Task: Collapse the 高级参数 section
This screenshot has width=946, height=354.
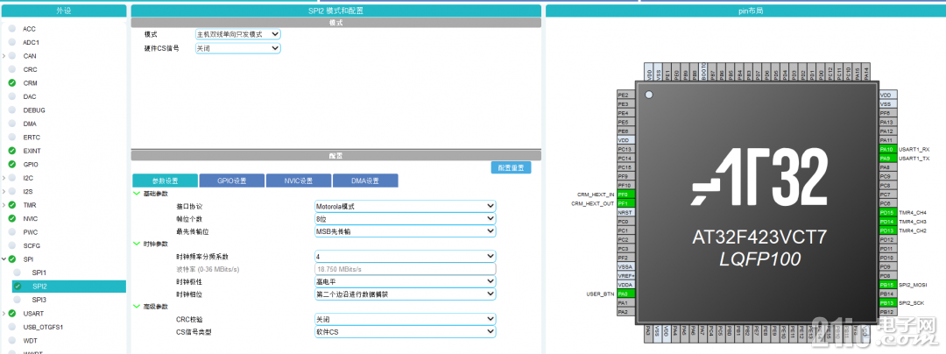Action: 136,307
